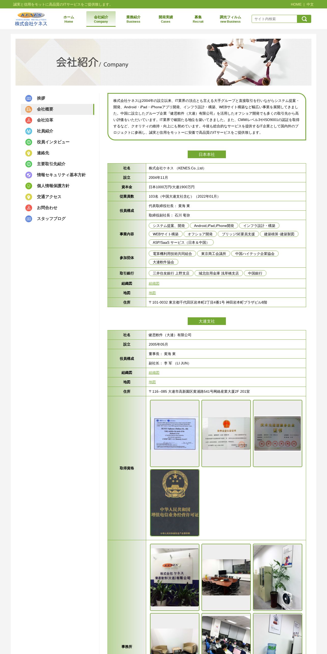Open the ホーム Home nav item
This screenshot has height=654, width=327.
point(69,19)
